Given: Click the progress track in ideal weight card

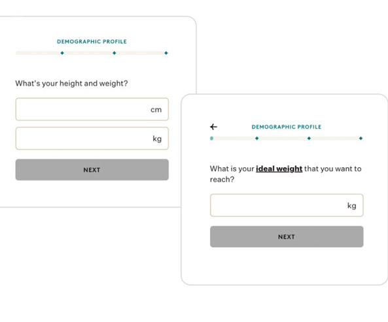Looking at the screenshot, I should [287, 138].
